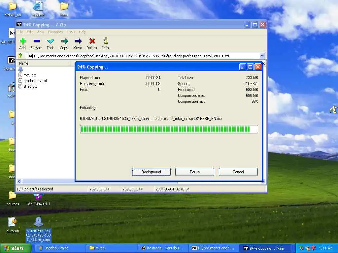Click the Background button in copying dialog

(151, 172)
